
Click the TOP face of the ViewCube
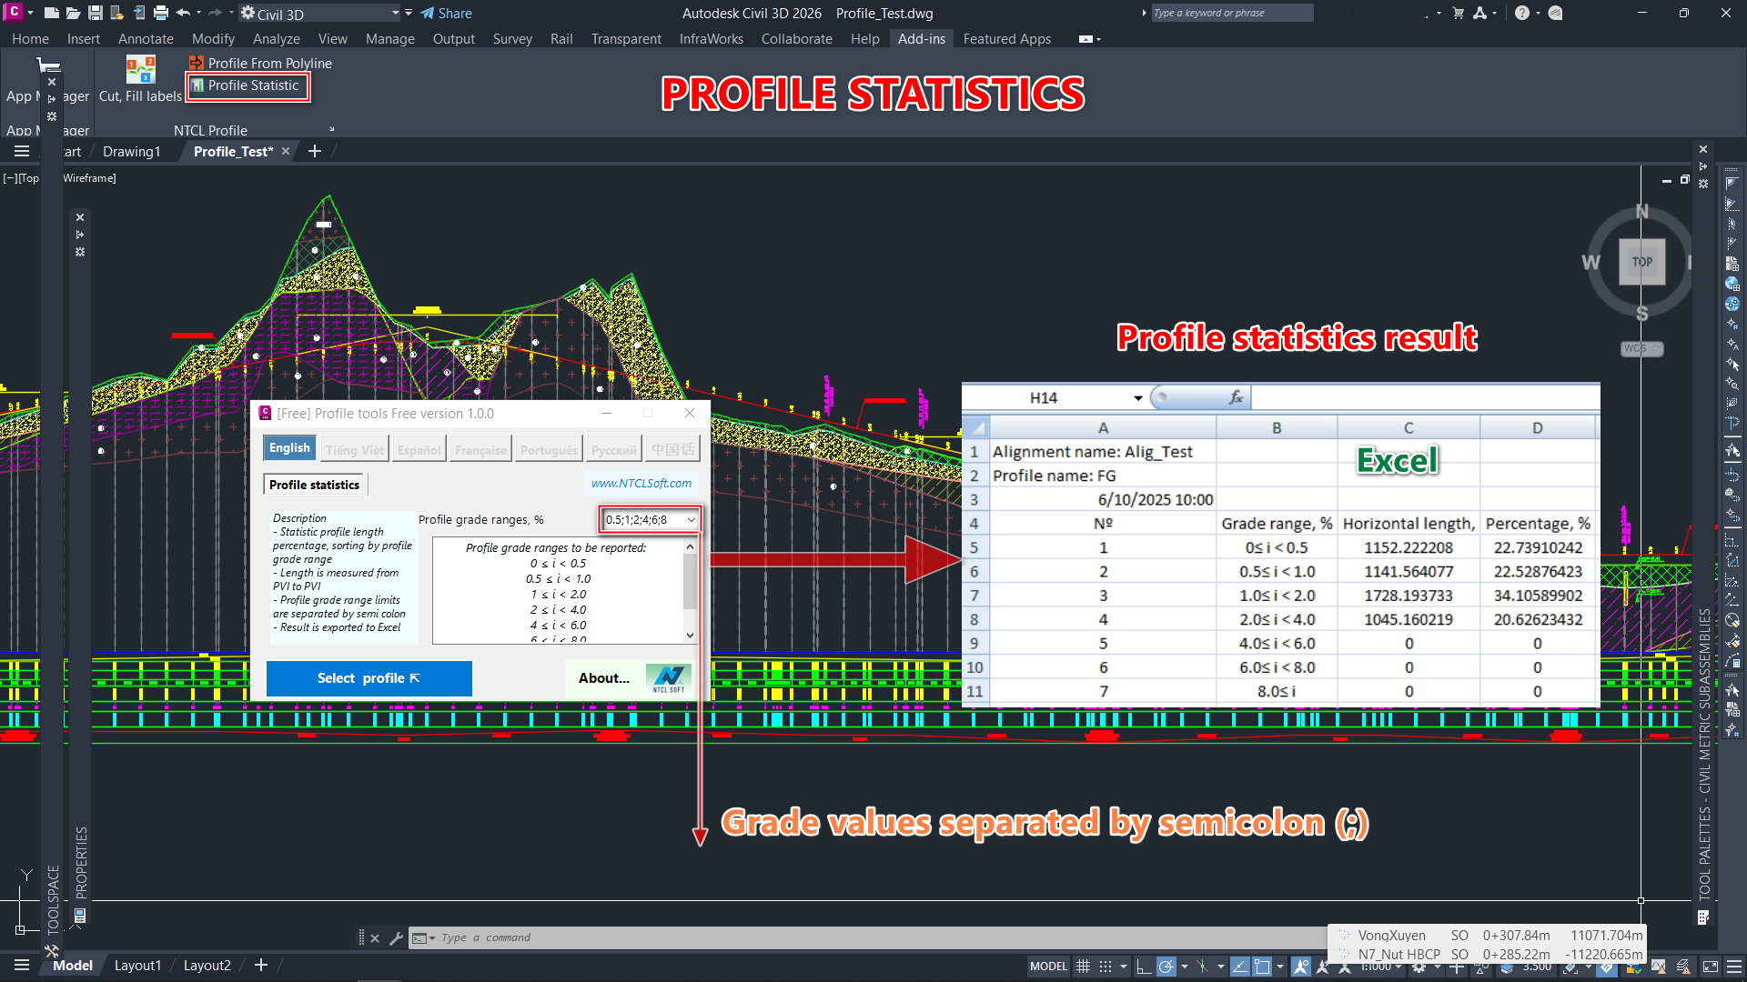tap(1641, 262)
